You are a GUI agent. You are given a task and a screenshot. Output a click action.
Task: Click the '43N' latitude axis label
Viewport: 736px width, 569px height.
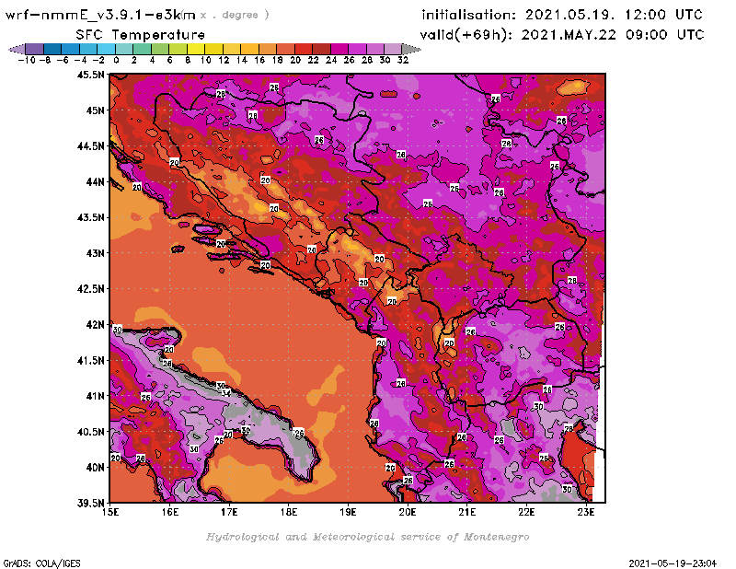pyautogui.click(x=95, y=253)
